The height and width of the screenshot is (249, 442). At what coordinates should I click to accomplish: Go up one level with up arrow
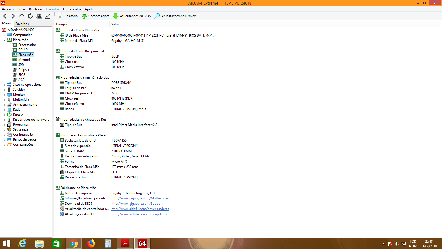coord(22,16)
